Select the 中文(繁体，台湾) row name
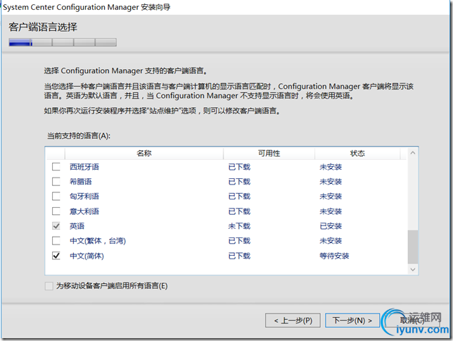The image size is (453, 341). pos(98,241)
